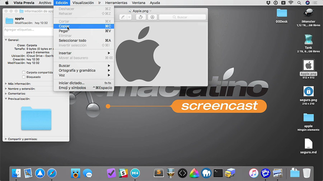This screenshot has width=323, height=181.
Task: Open iTunes from the Dock
Action: pos(254,173)
